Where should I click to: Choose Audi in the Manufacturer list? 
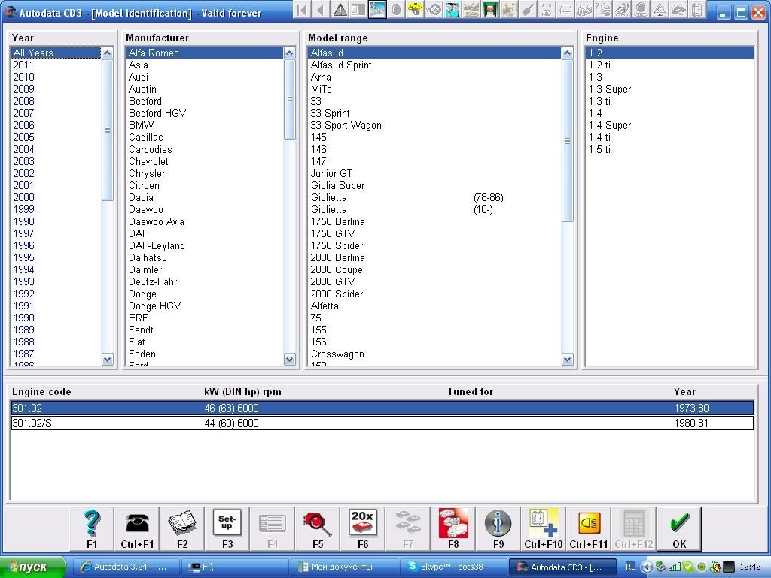(204, 77)
